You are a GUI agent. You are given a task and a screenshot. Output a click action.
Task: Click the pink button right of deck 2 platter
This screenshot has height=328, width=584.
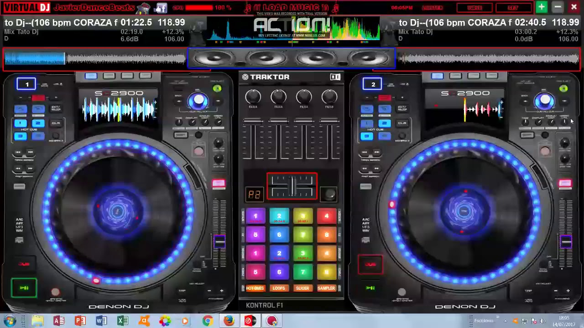pyautogui.click(x=565, y=184)
